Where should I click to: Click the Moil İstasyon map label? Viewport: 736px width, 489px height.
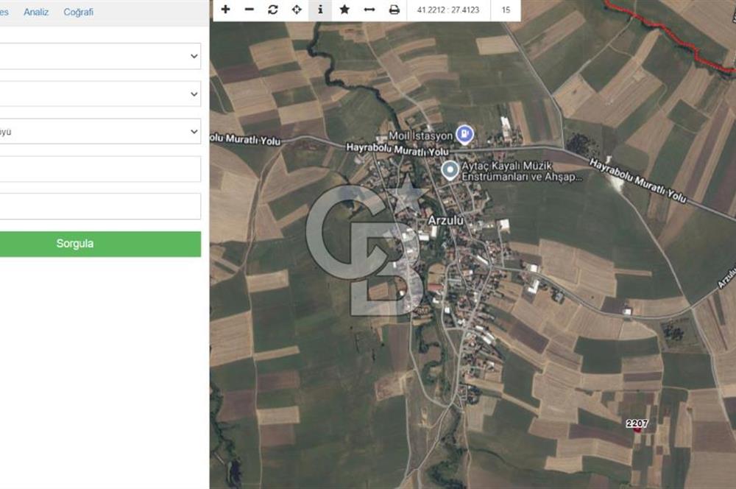(x=420, y=136)
